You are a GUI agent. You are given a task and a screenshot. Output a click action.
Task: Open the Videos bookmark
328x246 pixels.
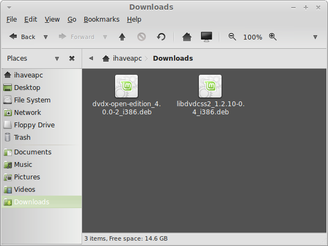pos(42,189)
